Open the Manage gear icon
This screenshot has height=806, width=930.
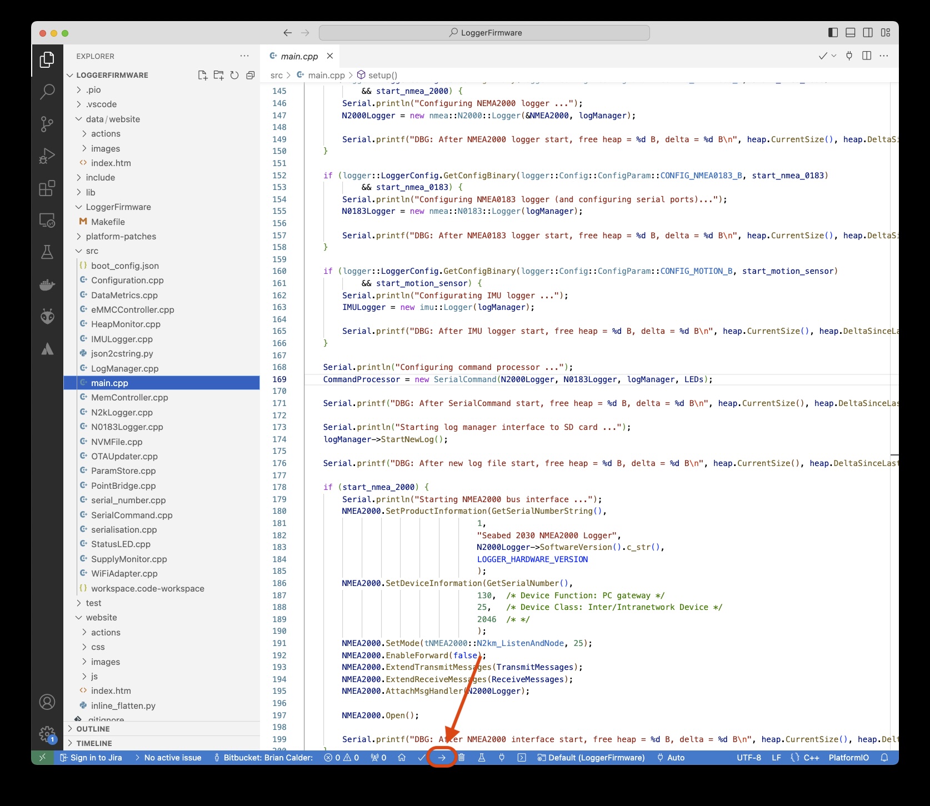(47, 734)
